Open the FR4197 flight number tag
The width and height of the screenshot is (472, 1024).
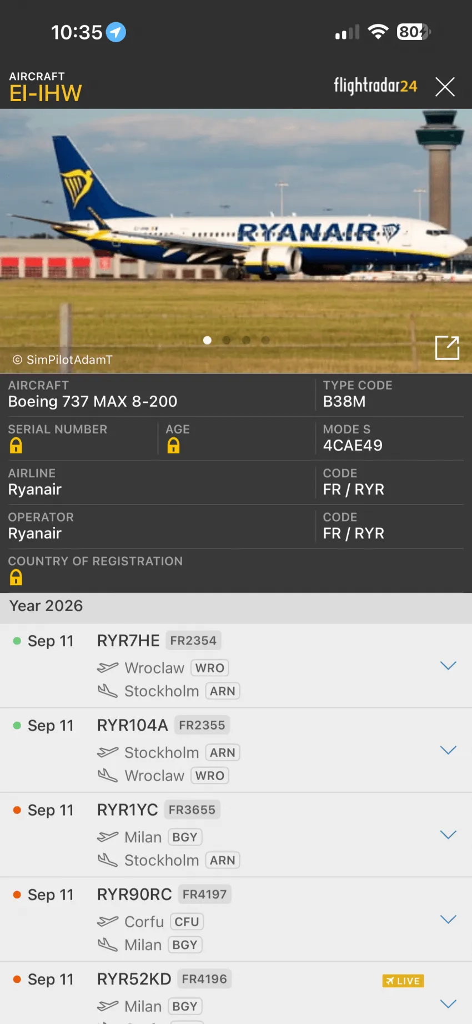click(204, 895)
